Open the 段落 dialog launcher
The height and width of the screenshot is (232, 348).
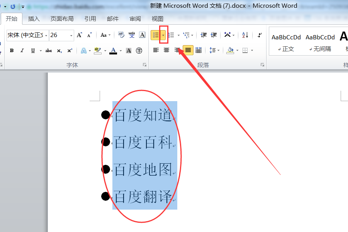click(263, 65)
